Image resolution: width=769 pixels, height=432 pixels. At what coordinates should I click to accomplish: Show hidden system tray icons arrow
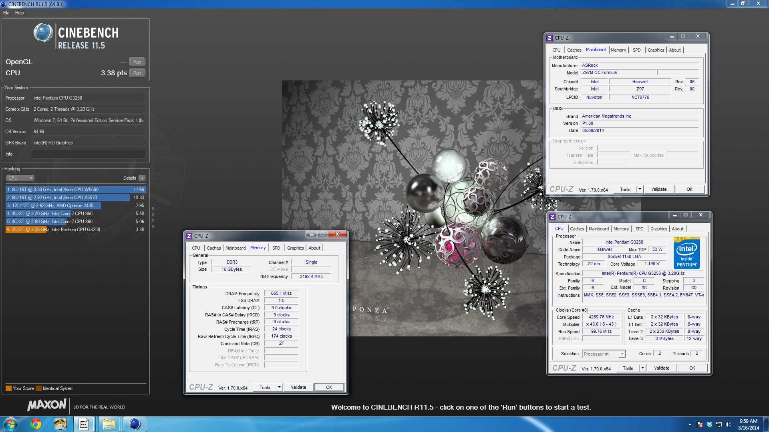tap(690, 424)
